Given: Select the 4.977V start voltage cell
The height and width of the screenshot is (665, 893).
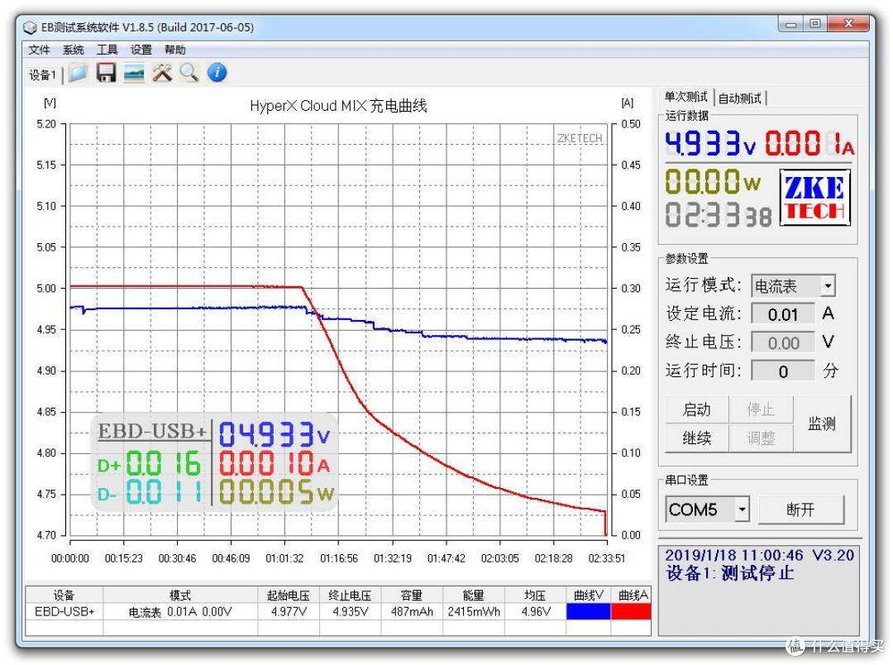Looking at the screenshot, I should [289, 611].
